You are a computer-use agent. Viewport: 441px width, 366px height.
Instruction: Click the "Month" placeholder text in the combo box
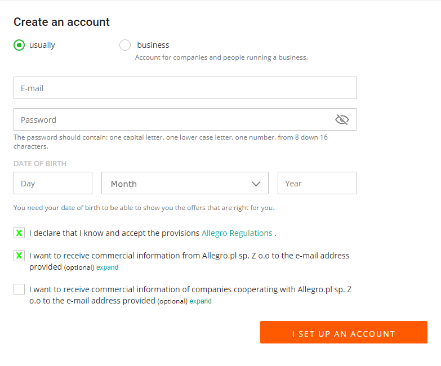(x=124, y=184)
